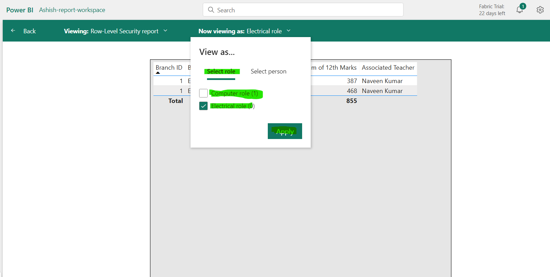Go Back using the Back text
550x277 pixels.
[x=30, y=31]
